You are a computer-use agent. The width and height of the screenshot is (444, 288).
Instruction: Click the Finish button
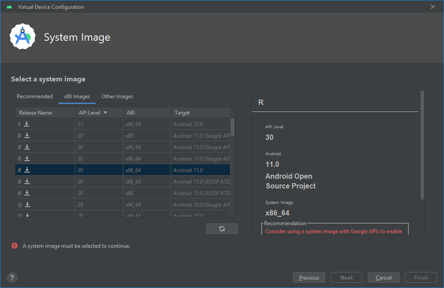point(421,277)
